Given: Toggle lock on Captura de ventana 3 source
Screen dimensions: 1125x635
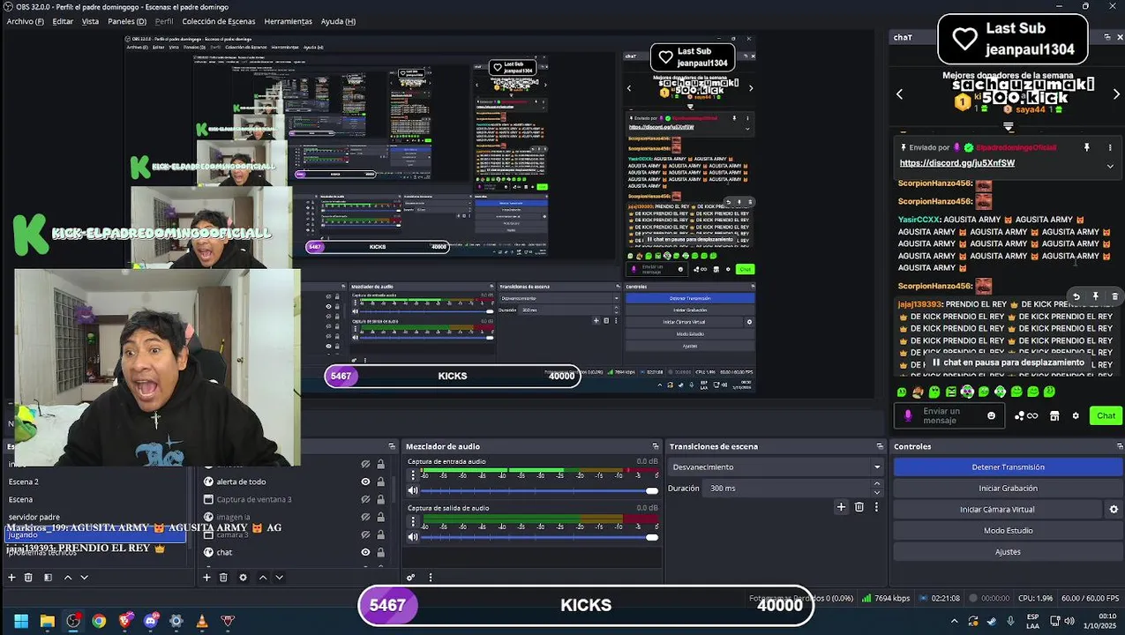Looking at the screenshot, I should point(381,499).
